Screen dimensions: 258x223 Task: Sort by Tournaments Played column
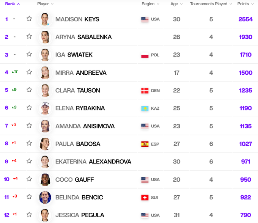click(x=211, y=4)
